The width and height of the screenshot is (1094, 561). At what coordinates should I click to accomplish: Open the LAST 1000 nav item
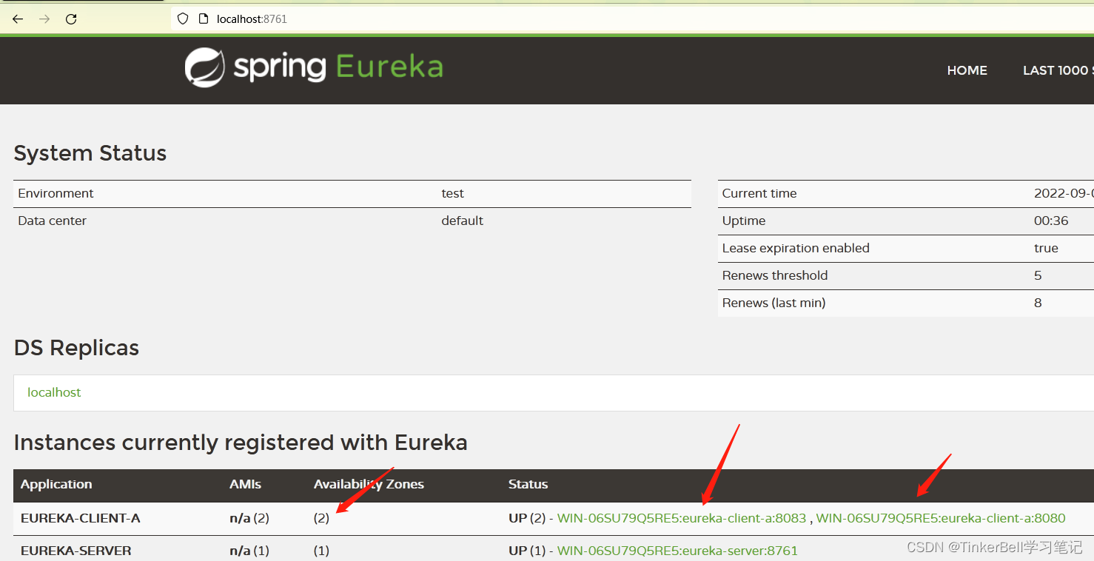pyautogui.click(x=1058, y=70)
